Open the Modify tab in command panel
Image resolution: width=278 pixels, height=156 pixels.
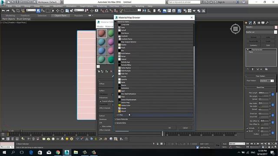click(250, 23)
